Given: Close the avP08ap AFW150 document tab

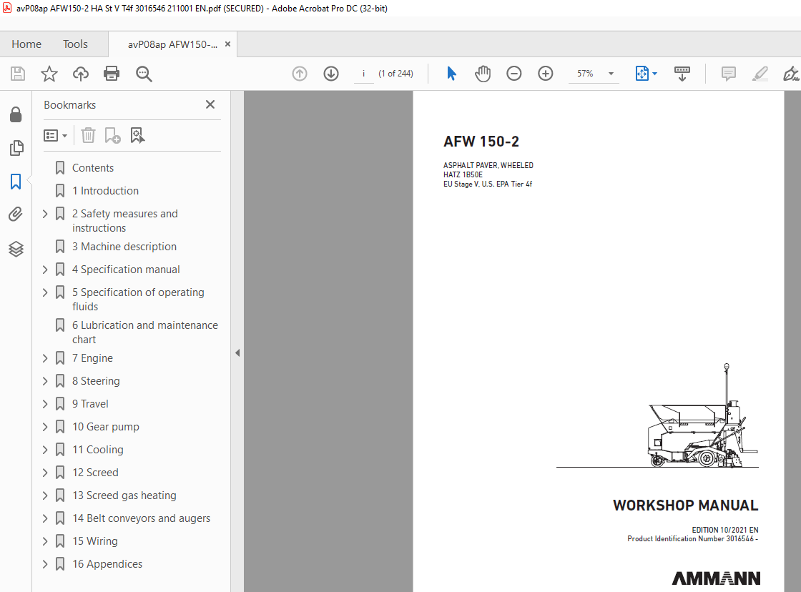Looking at the screenshot, I should point(228,44).
